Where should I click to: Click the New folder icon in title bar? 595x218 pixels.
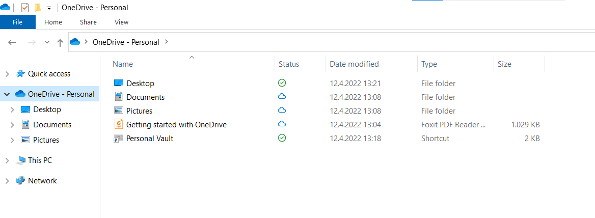click(x=38, y=8)
